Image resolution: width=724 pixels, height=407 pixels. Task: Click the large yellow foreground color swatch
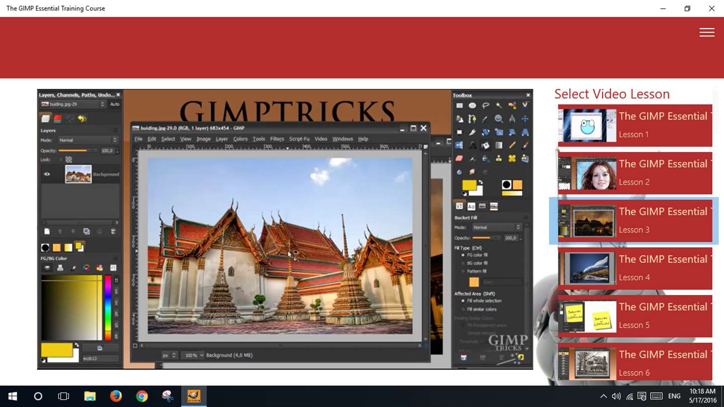pyautogui.click(x=57, y=350)
